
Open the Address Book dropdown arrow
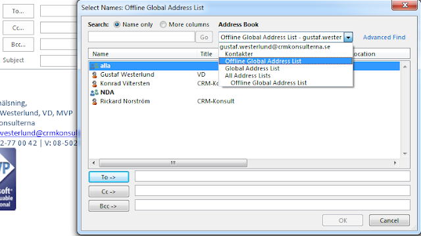[348, 37]
